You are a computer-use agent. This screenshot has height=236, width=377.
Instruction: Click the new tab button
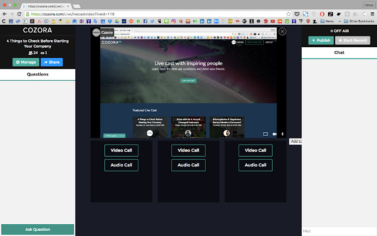coord(77,6)
